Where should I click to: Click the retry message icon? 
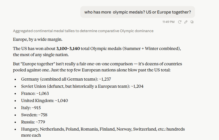tap(180, 22)
